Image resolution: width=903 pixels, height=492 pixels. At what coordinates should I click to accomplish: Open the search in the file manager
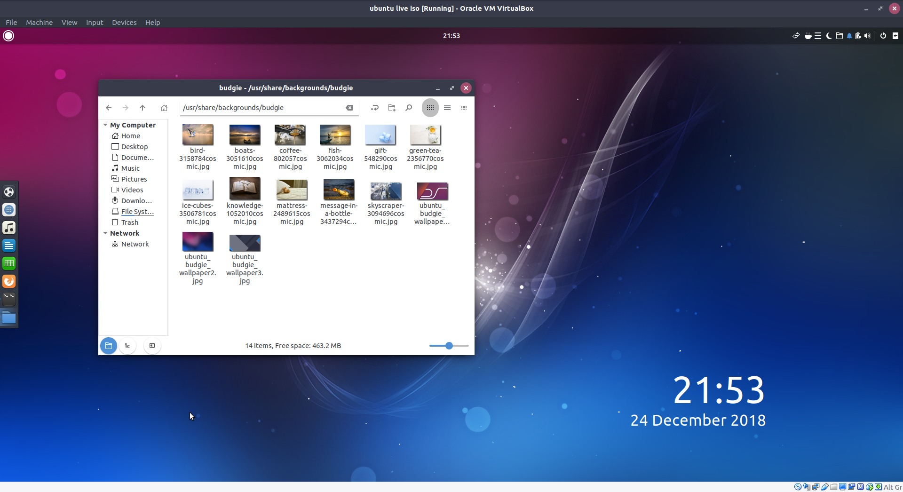[409, 108]
